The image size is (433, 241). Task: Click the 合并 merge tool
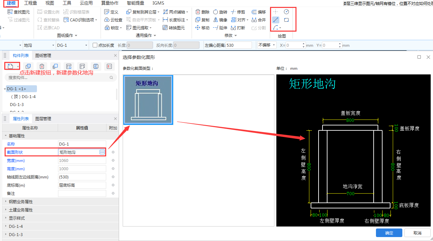(259, 20)
